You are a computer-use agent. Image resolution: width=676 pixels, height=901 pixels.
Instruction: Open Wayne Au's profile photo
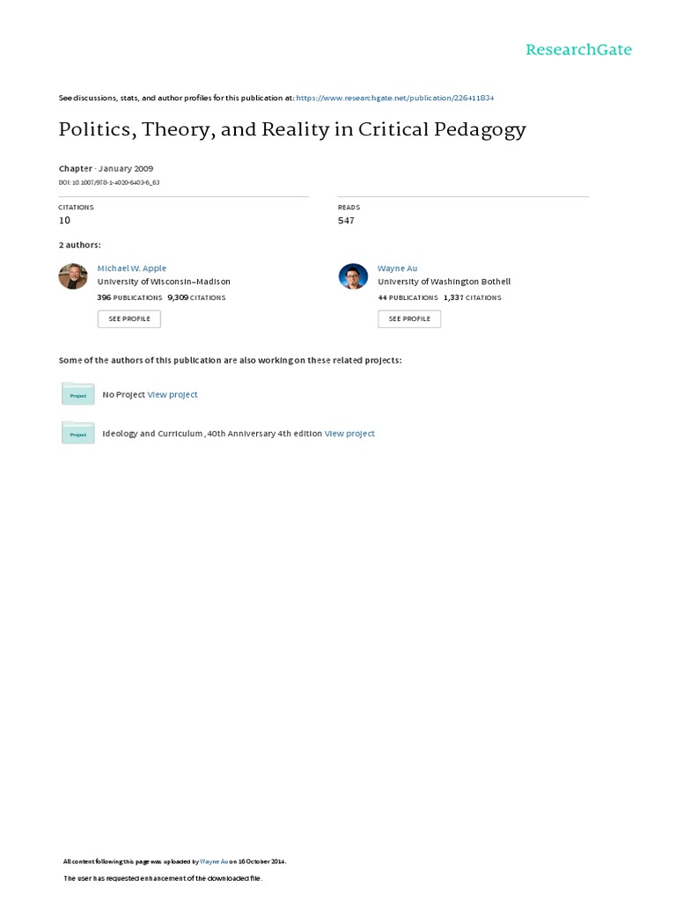click(x=353, y=276)
